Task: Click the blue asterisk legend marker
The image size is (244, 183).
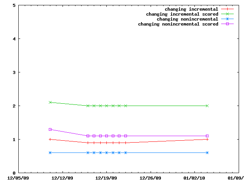Action: pos(227,19)
